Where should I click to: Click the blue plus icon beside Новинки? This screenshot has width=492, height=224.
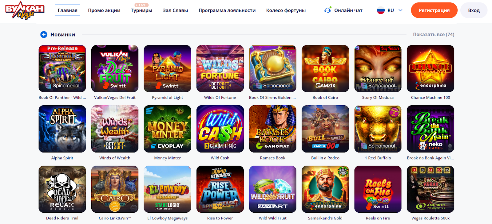tap(44, 34)
